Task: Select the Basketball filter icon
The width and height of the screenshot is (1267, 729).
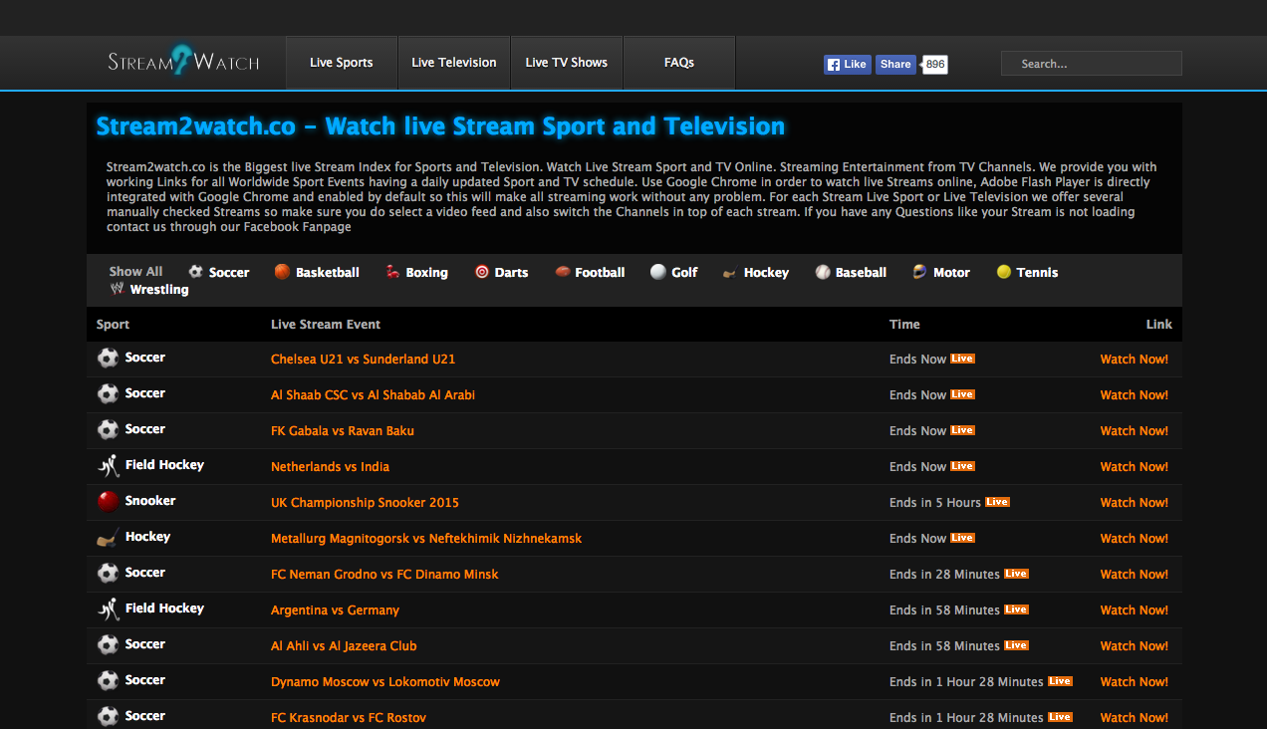Action: tap(282, 272)
